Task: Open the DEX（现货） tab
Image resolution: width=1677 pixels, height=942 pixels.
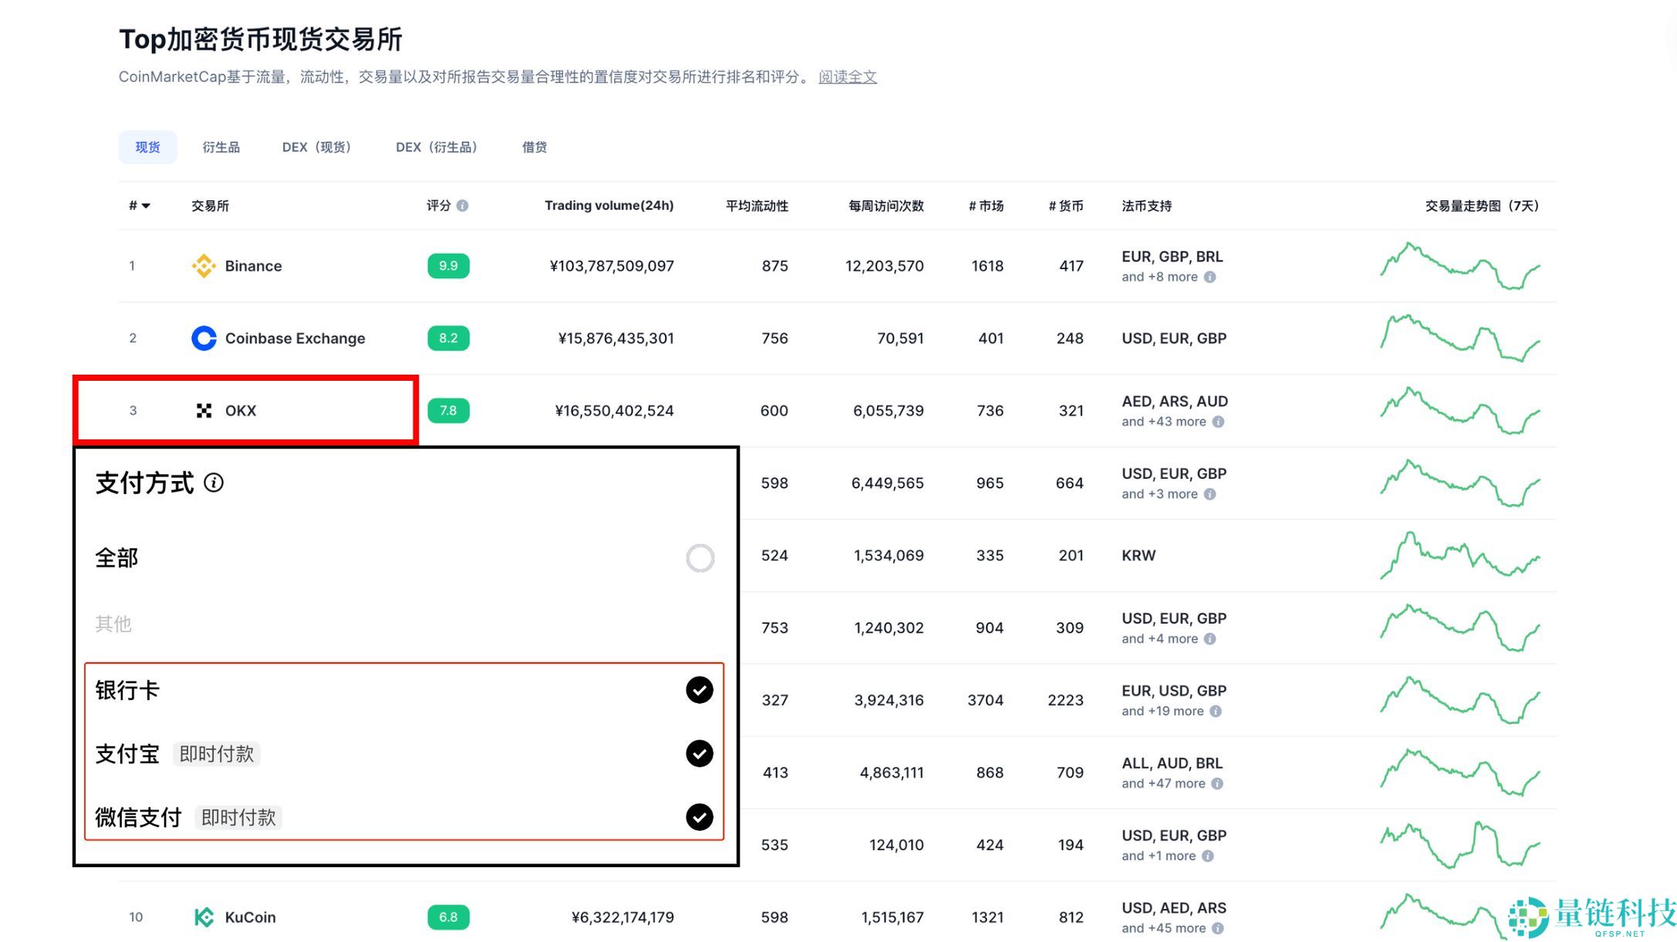Action: tap(316, 147)
